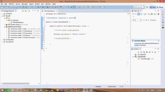Collapse all in Package Explorer
The image size is (165, 92).
click(23, 11)
